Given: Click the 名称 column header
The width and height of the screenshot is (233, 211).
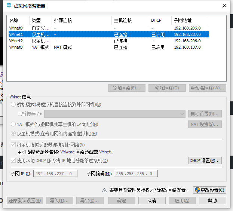Looking at the screenshot, I should point(18,20).
